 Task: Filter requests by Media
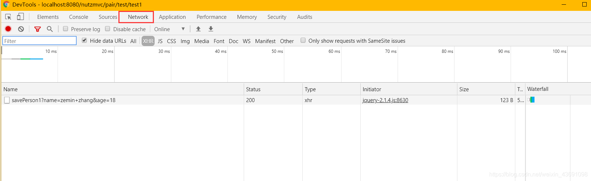tap(202, 41)
